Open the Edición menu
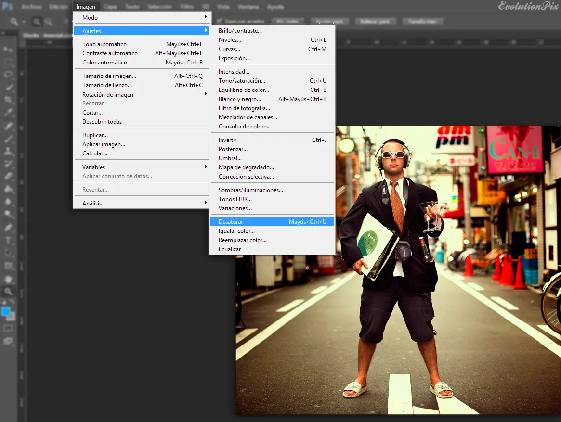 tap(58, 7)
